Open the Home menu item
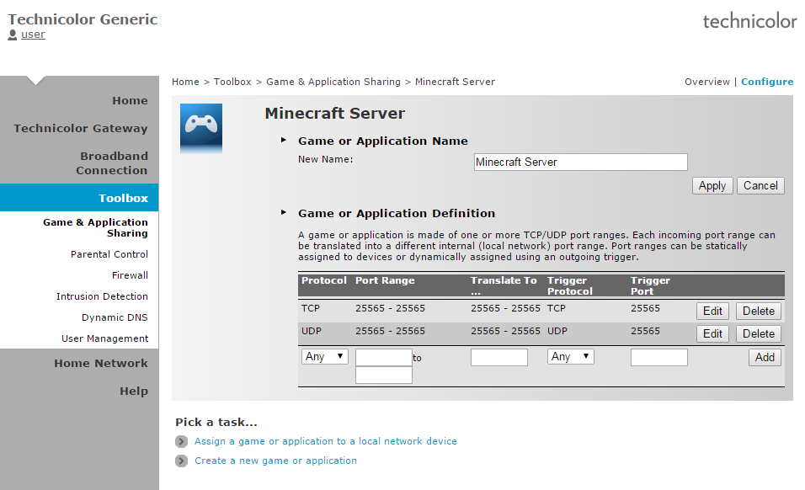This screenshot has height=490, width=805. click(x=130, y=100)
